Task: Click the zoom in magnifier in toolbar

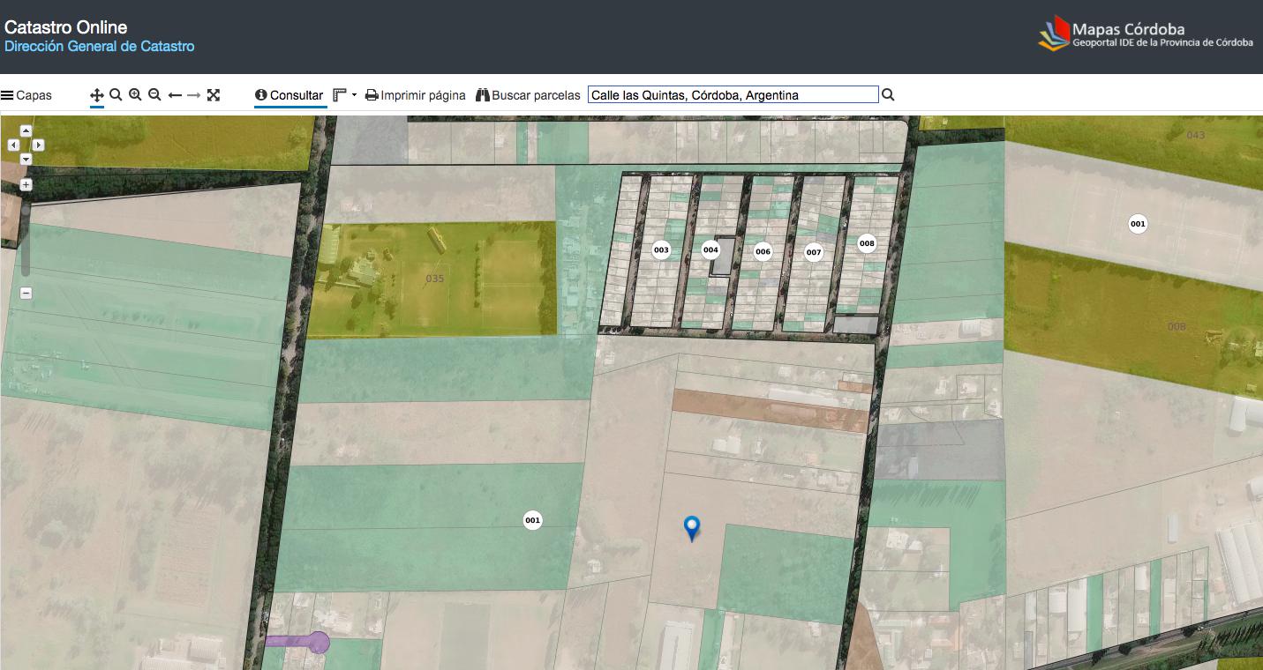Action: [x=135, y=94]
